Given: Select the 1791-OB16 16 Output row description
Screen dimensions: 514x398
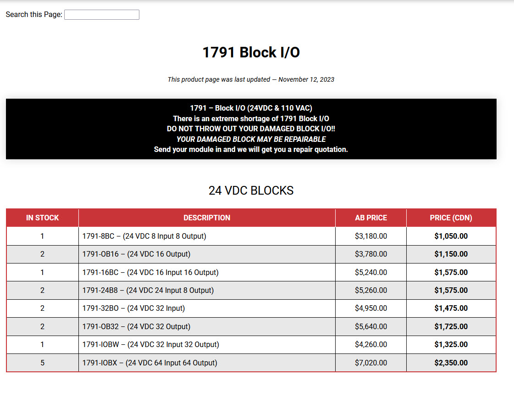Looking at the screenshot, I should [137, 254].
